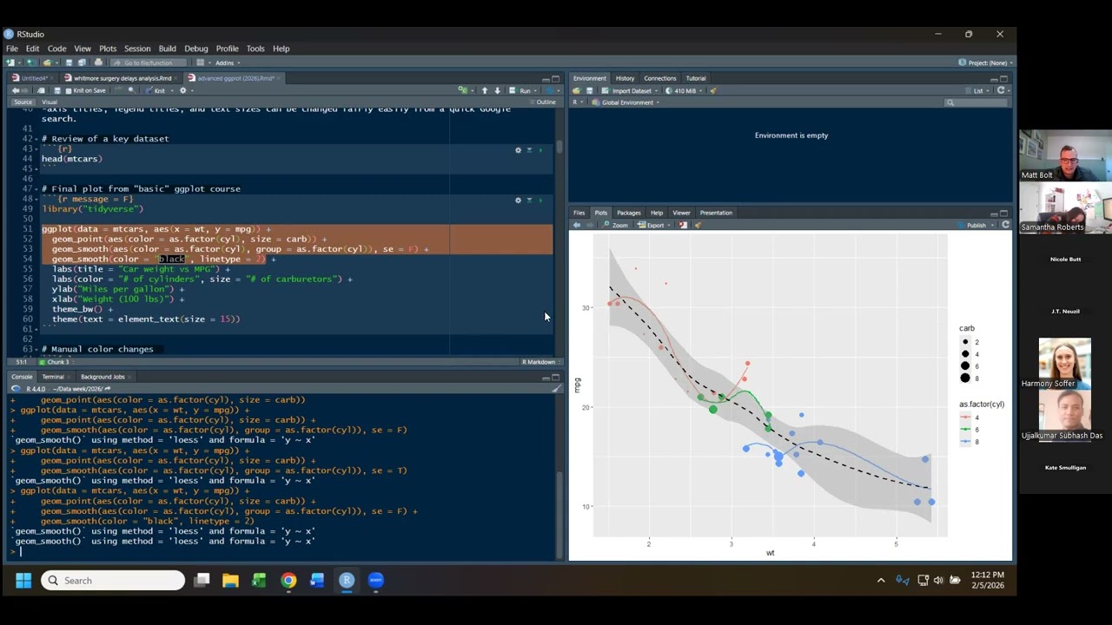Switch to the Untitled4 editor tab
The width and height of the screenshot is (1112, 625).
click(x=34, y=78)
